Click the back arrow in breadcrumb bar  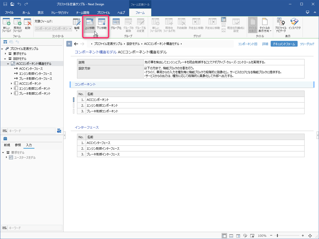76,44
